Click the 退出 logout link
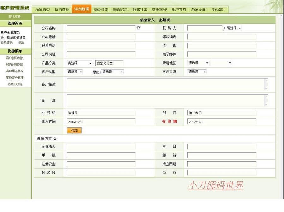 pyautogui.click(x=22, y=43)
